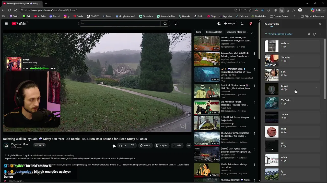
Task: Click the Oluştur create button
Action: click(x=230, y=23)
